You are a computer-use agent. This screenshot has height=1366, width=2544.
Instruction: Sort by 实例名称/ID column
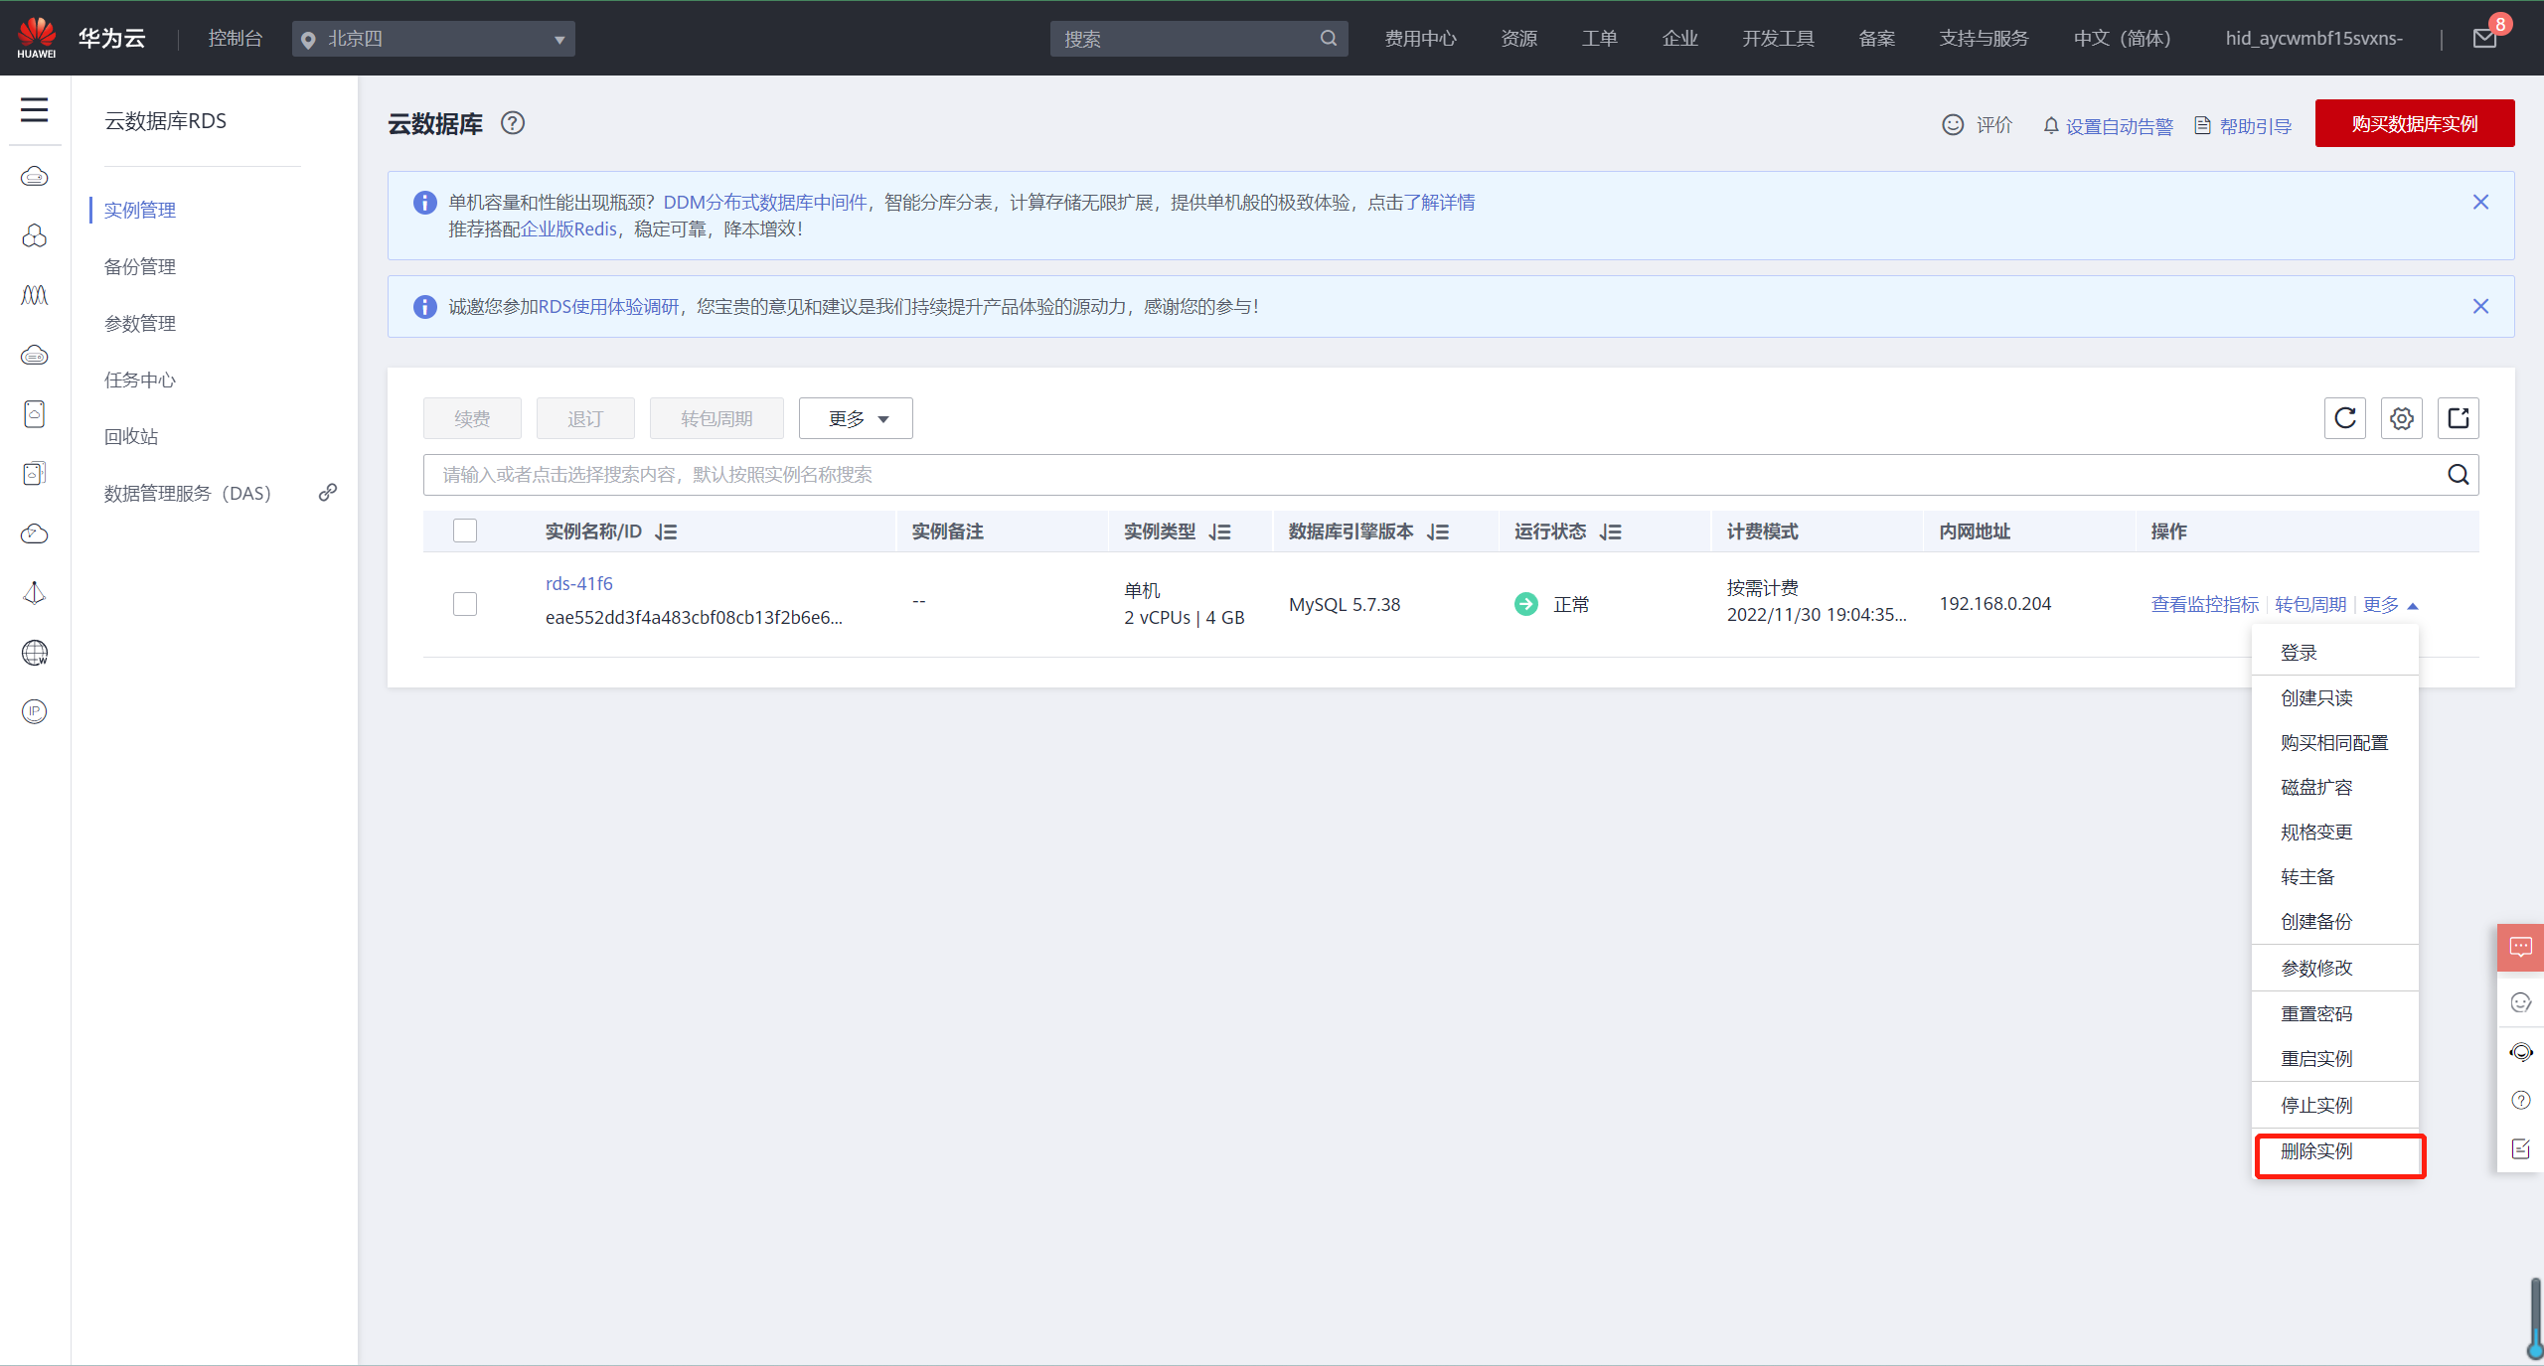[x=666, y=532]
